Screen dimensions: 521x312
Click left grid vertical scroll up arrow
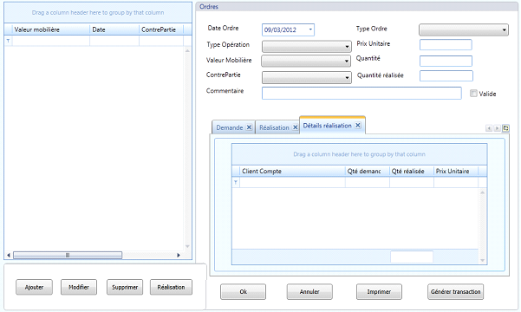tap(187, 50)
